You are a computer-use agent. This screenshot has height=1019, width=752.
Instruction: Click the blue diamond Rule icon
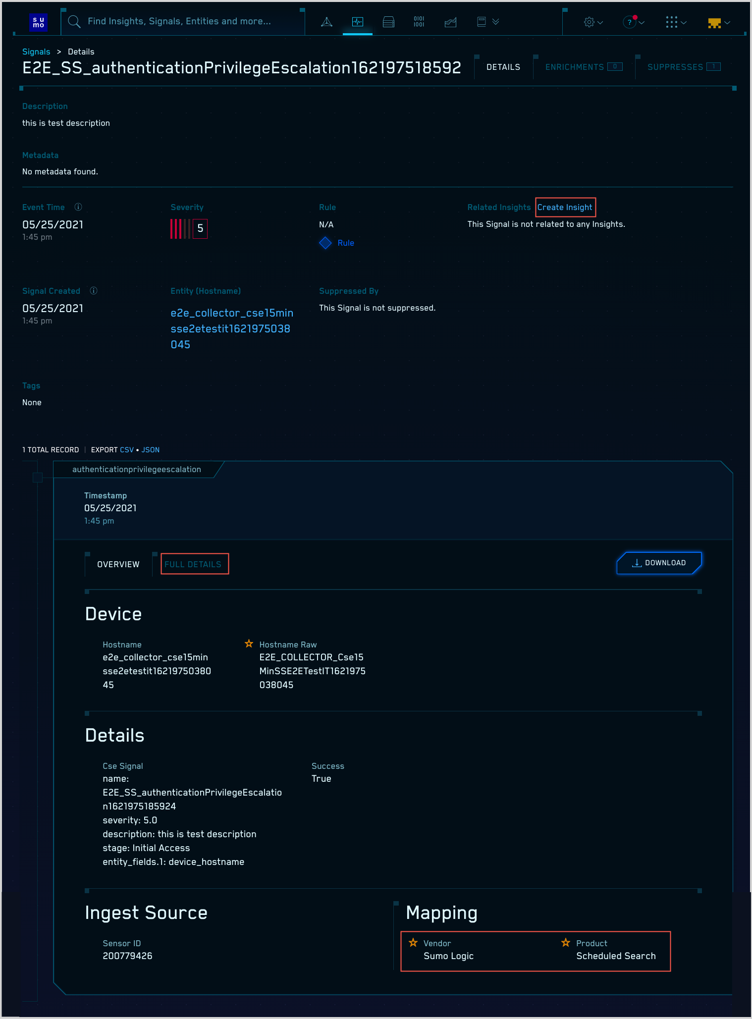coord(325,243)
